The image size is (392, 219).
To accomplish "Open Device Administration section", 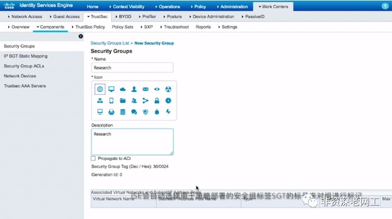I will point(212,17).
